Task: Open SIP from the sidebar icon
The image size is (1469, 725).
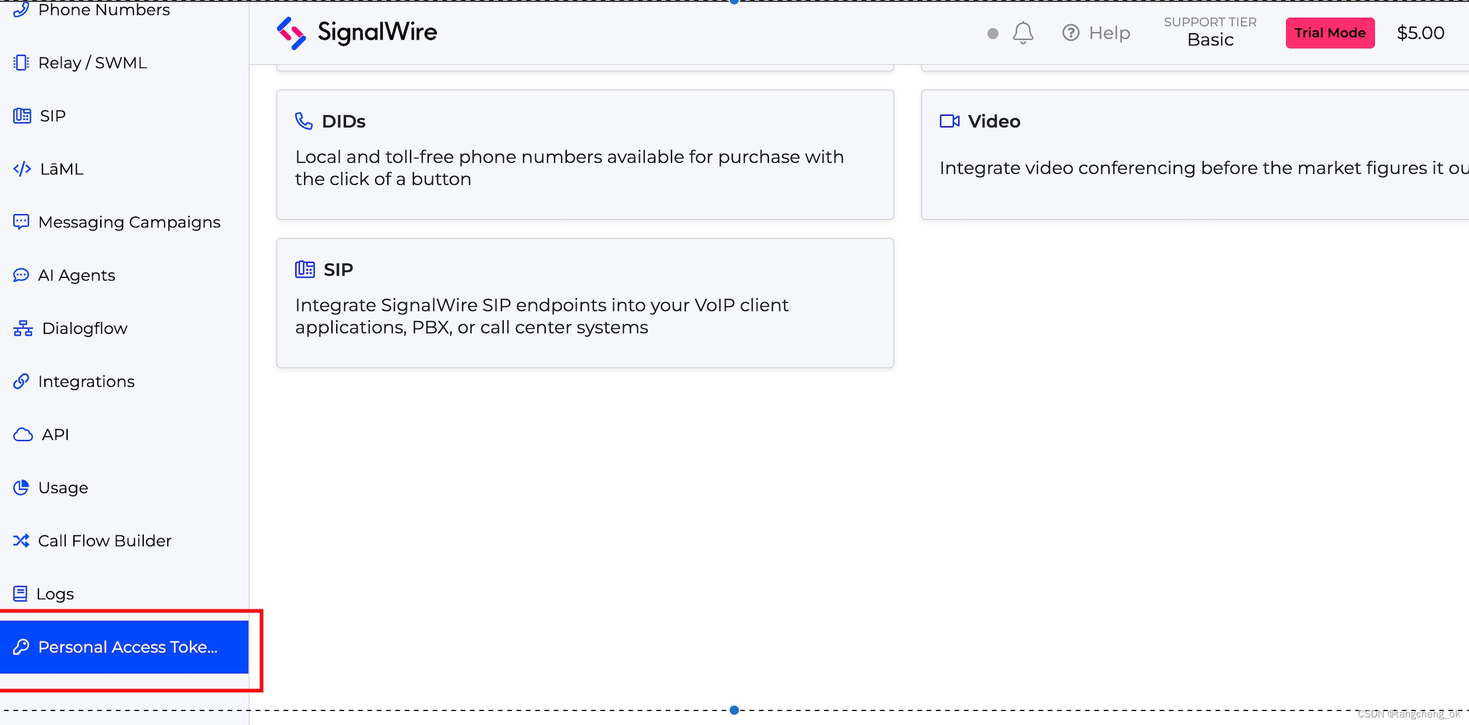Action: click(x=21, y=116)
